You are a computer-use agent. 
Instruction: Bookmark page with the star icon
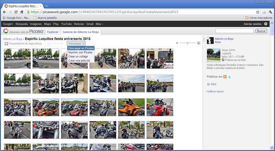[258, 12]
